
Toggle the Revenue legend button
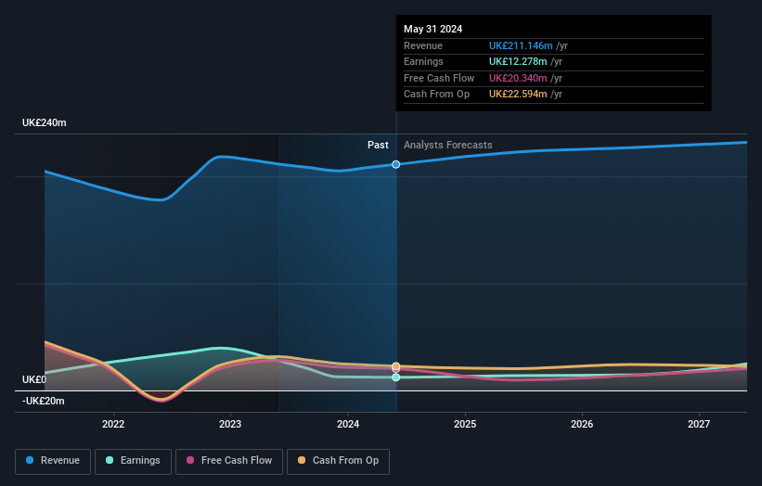point(53,461)
